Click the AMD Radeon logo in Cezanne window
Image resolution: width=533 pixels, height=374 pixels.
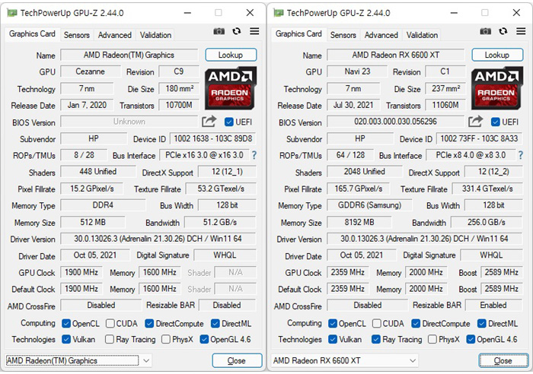point(231,87)
